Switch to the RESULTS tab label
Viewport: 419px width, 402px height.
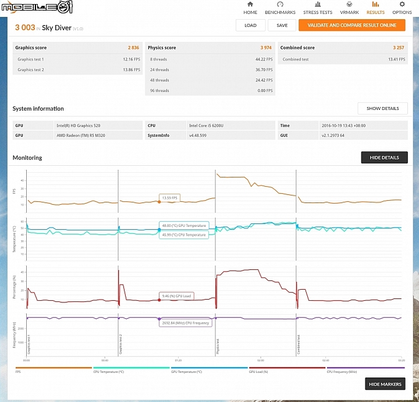375,12
